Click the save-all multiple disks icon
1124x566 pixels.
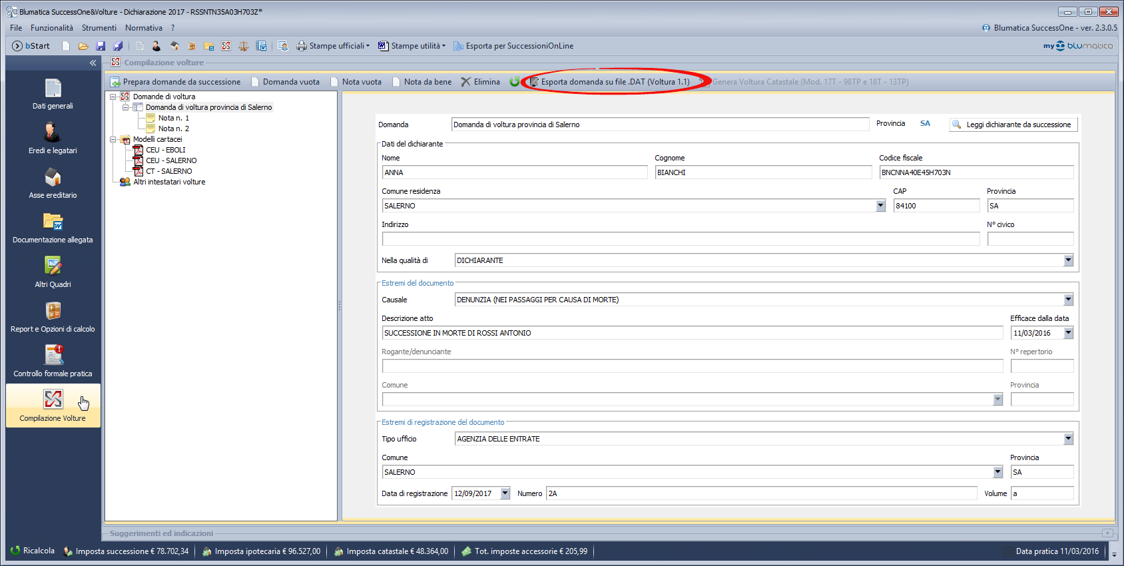[118, 46]
